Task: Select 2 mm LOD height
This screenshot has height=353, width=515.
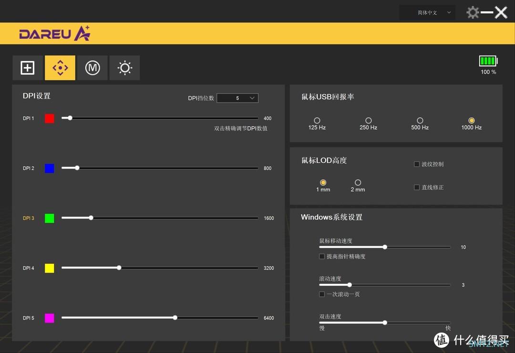Action: 358,182
